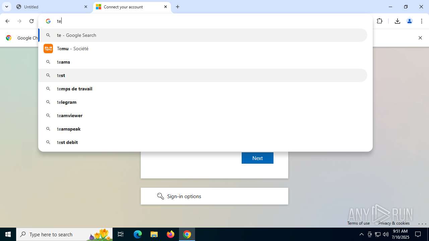Select the 'te - Google Search' suggestion
This screenshot has height=241, width=429.
(203, 35)
